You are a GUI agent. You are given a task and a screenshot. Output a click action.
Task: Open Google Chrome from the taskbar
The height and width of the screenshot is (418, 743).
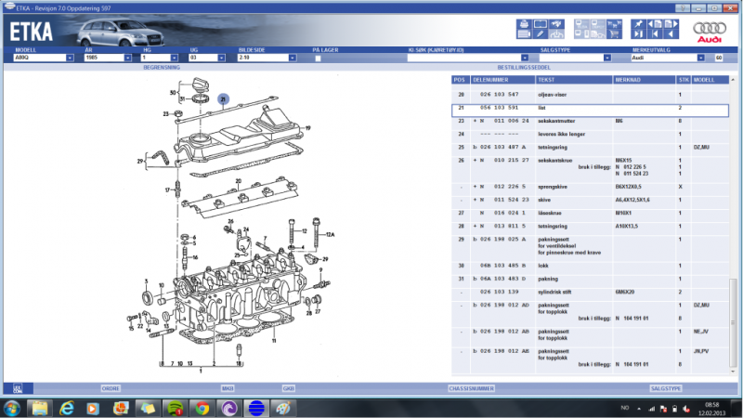click(202, 408)
